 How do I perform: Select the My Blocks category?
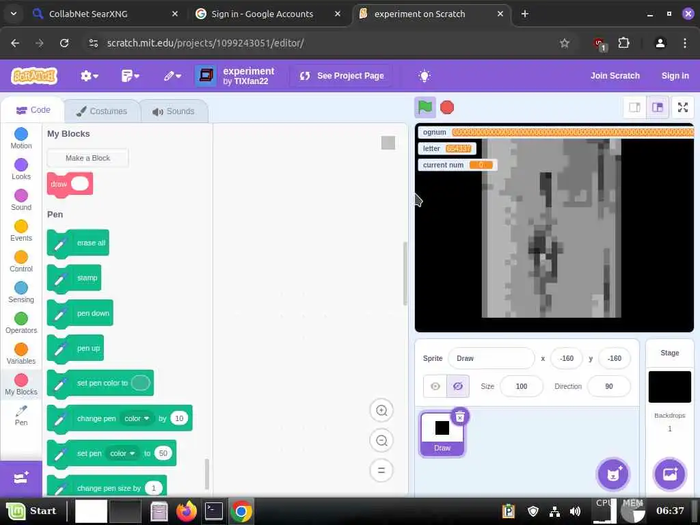click(21, 384)
